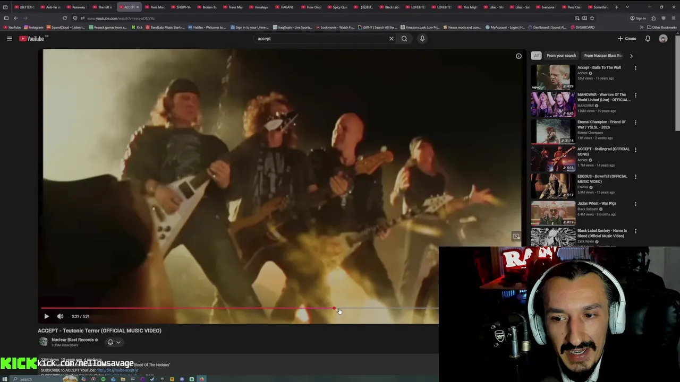The image size is (680, 382).
Task: Select the From Nuclear Blast Records chip
Action: [x=603, y=56]
